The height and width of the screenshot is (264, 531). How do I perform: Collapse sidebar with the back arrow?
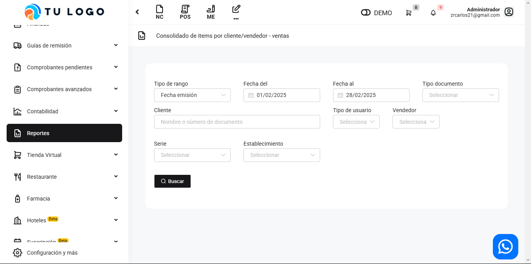point(137,12)
